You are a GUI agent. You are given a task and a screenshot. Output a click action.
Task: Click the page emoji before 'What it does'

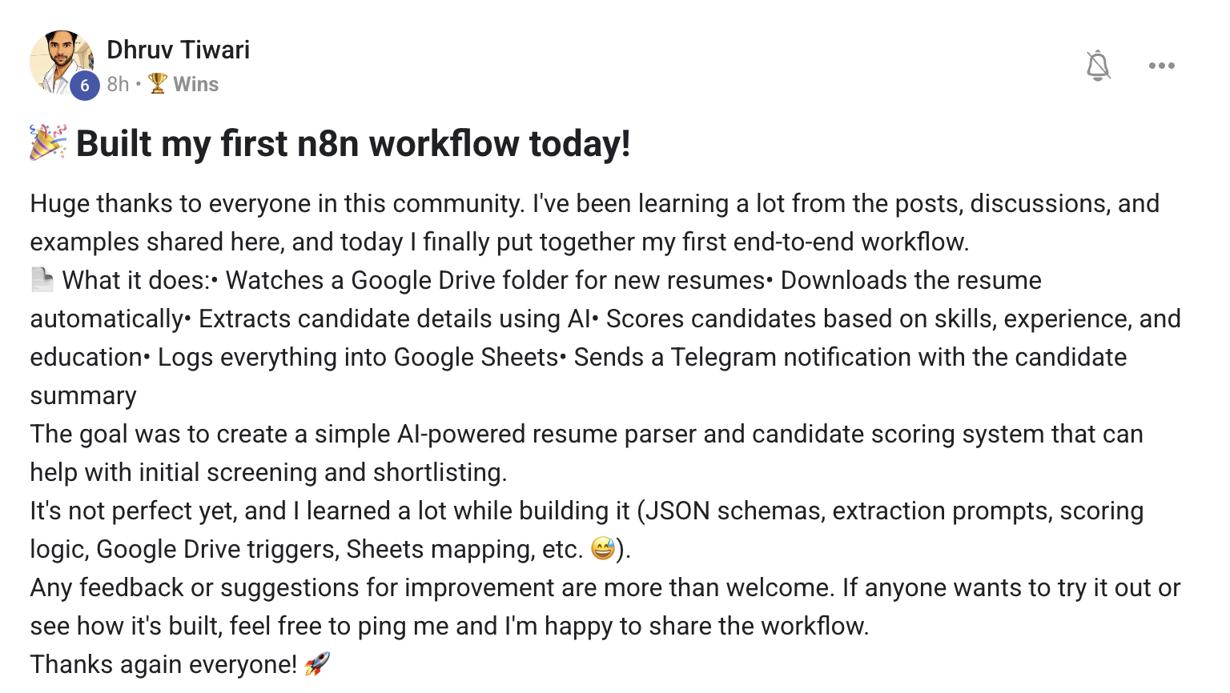[42, 279]
